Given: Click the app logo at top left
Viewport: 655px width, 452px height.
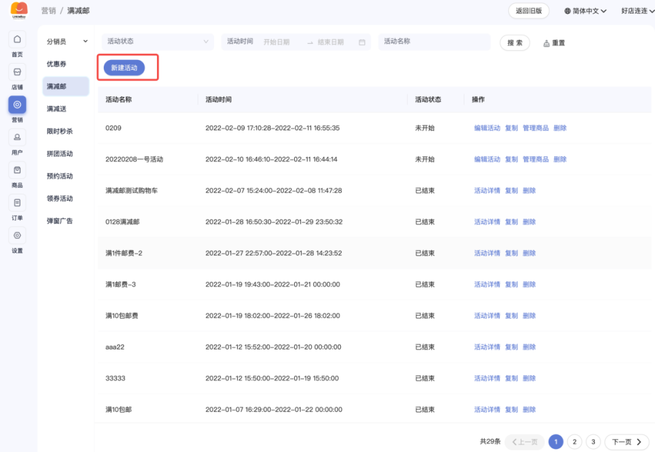Looking at the screenshot, I should click(19, 10).
